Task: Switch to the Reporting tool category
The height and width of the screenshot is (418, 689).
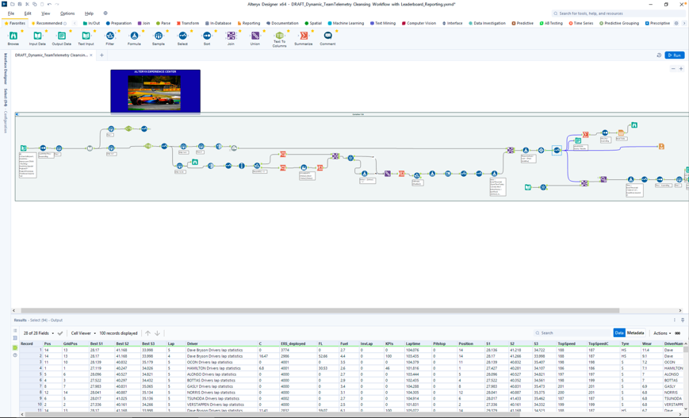Action: [249, 23]
